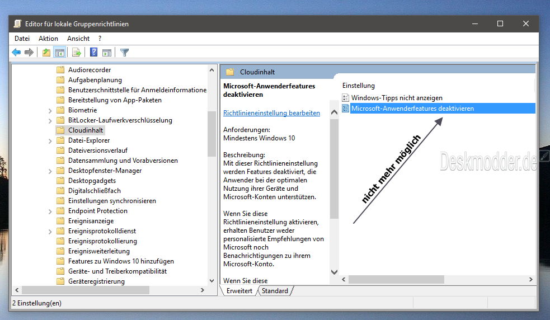This screenshot has height=320, width=550.
Task: Select Features zu Windows 10 hinzufügen
Action: pyautogui.click(x=121, y=261)
